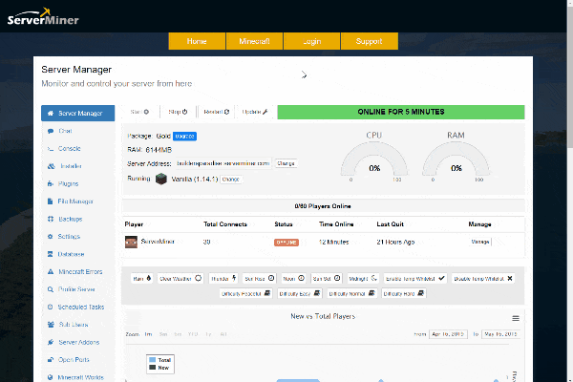Select the 1m chart zoom range
Image resolution: width=573 pixels, height=382 pixels.
pos(148,334)
